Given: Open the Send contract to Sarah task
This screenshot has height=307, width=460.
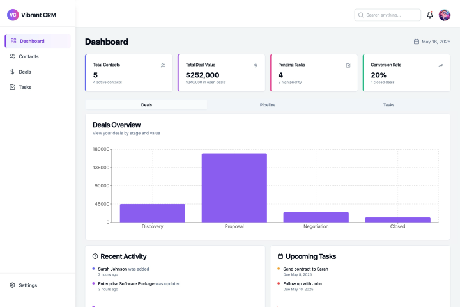Looking at the screenshot, I should point(305,269).
